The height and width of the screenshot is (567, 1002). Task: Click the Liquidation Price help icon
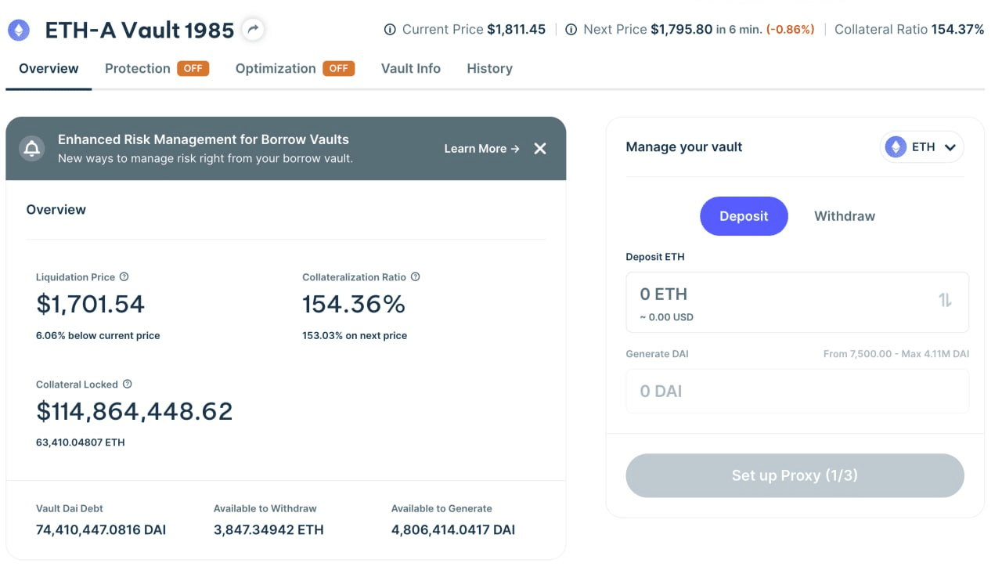124,277
